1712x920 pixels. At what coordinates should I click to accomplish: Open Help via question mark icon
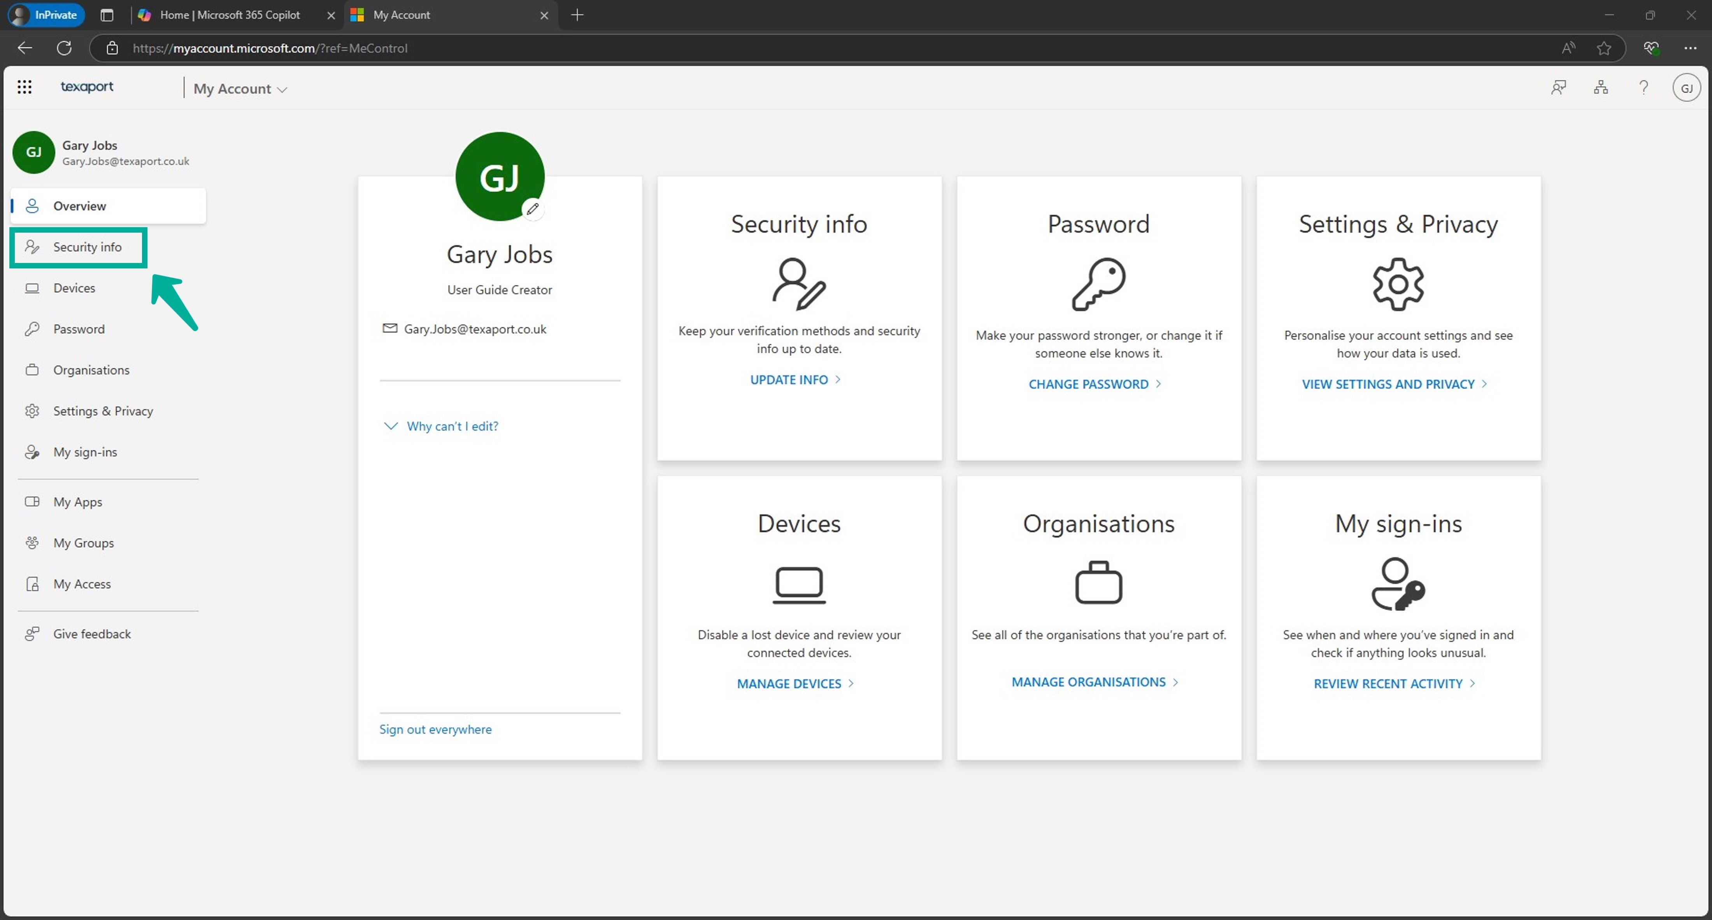1644,87
